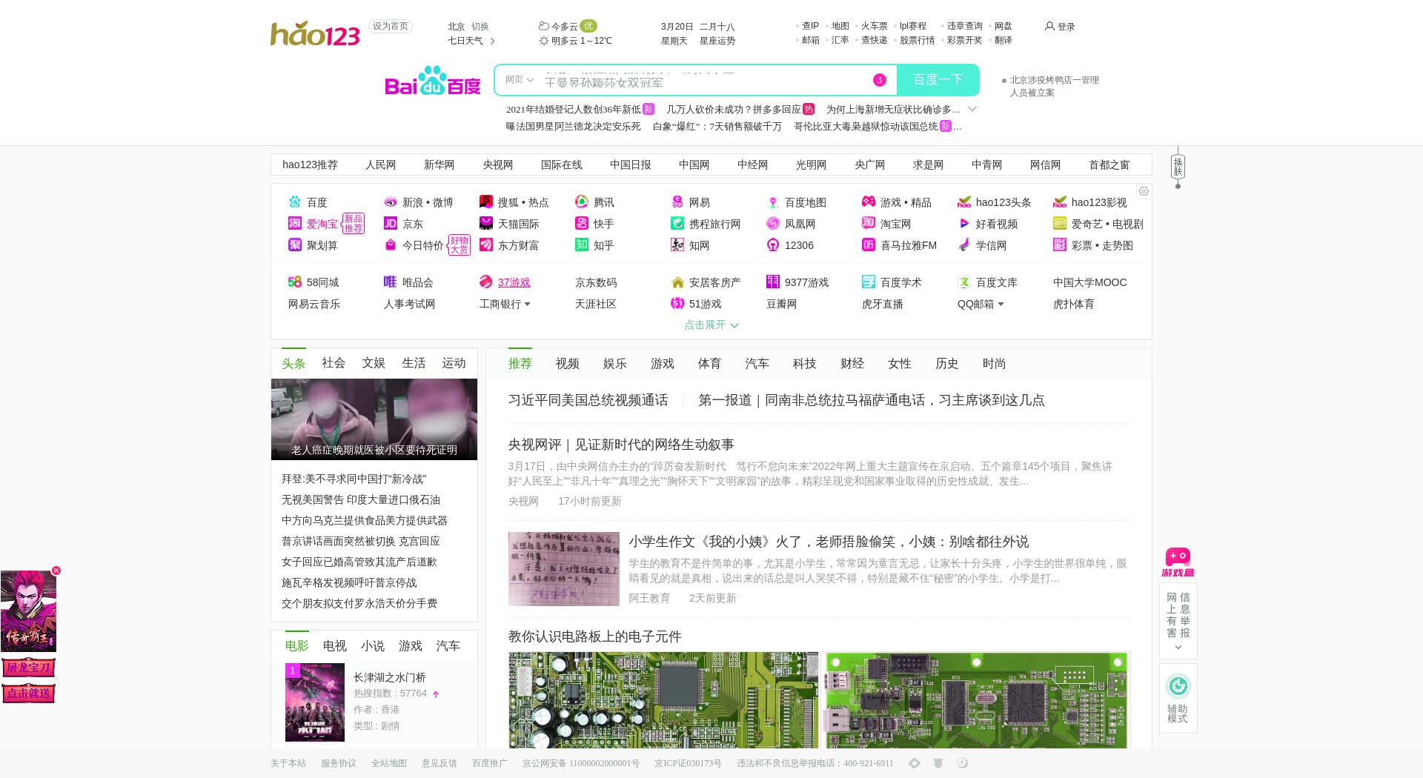Click the hao123 logo
The width and height of the screenshot is (1423, 778).
tap(315, 33)
